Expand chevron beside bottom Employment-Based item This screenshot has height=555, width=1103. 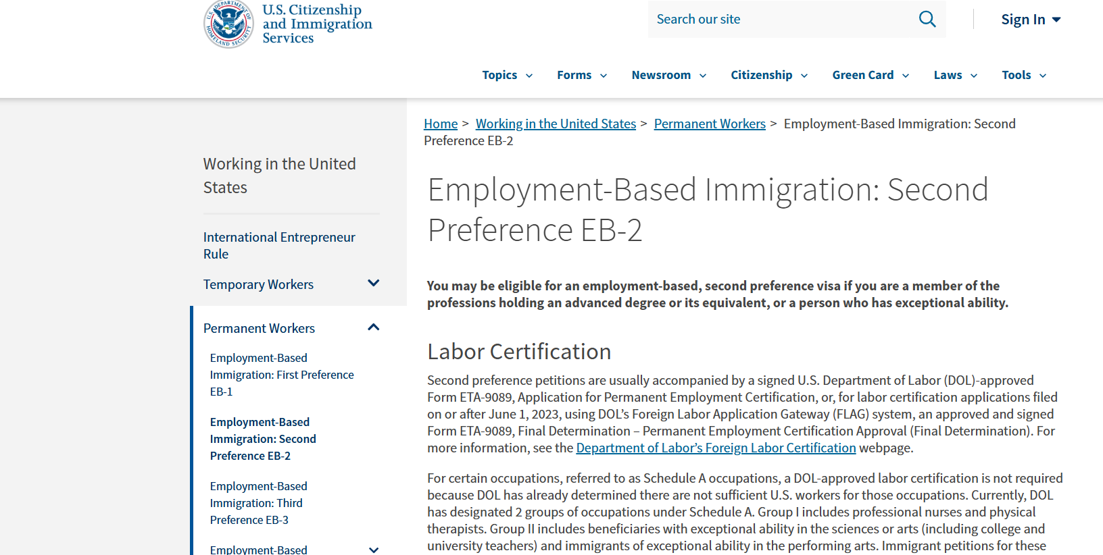coord(373,550)
